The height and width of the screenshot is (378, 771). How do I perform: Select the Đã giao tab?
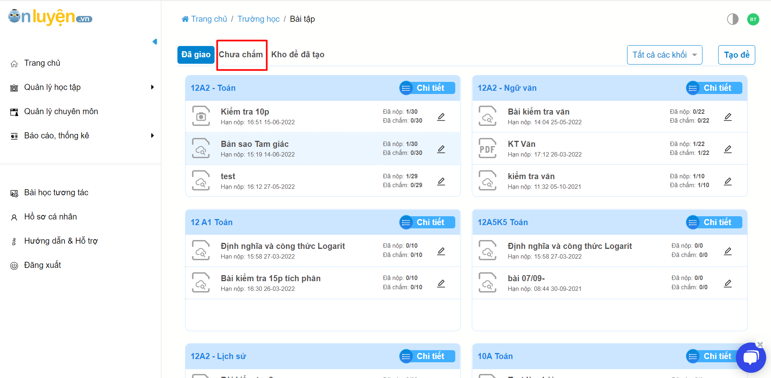pos(196,54)
